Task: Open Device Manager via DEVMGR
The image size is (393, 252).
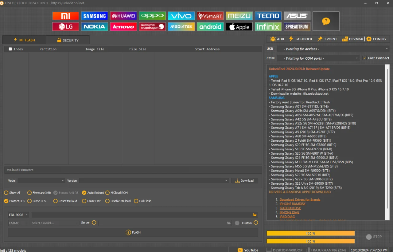Action: (x=352, y=39)
